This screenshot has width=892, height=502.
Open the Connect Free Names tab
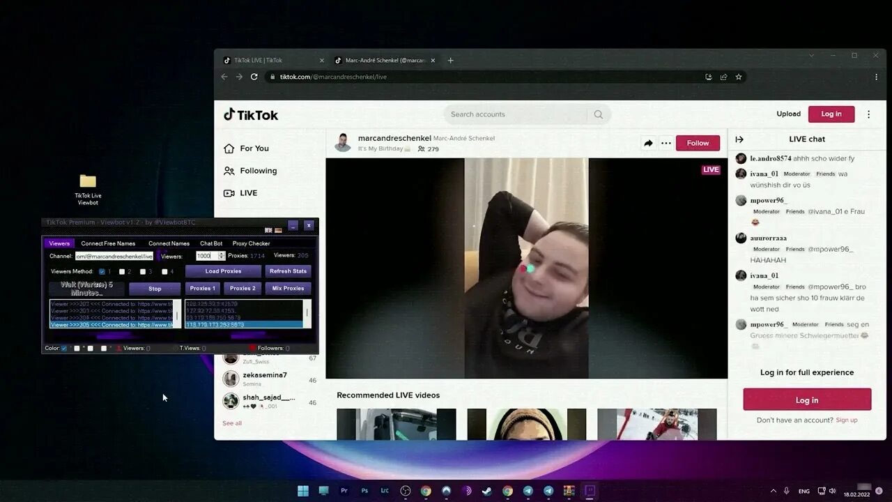coord(108,243)
